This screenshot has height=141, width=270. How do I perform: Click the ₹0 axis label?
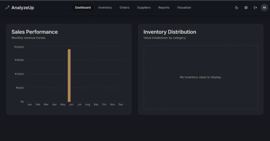(22, 102)
